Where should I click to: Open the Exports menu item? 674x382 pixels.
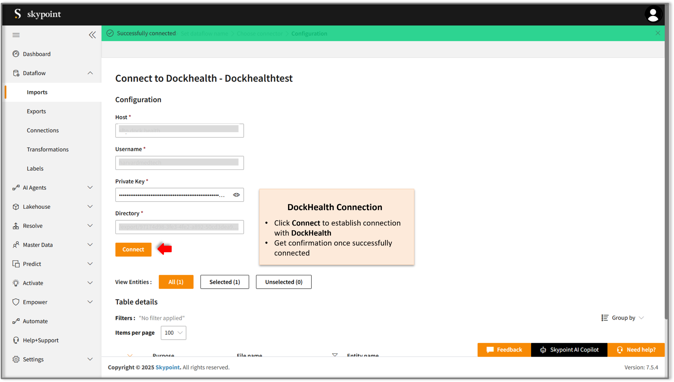point(36,111)
